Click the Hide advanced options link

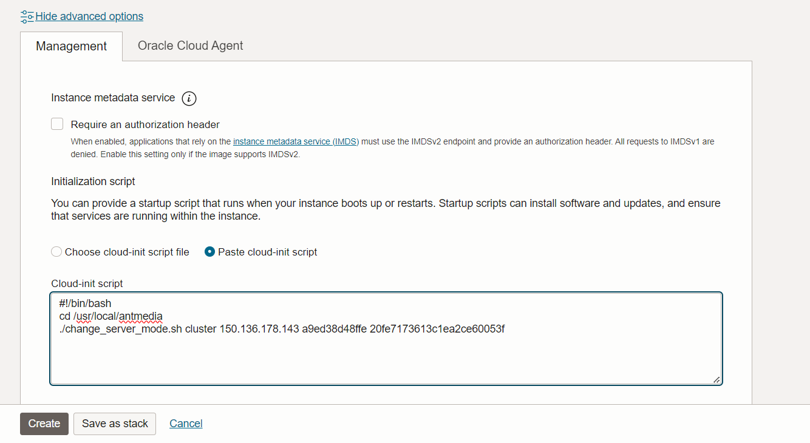(89, 16)
